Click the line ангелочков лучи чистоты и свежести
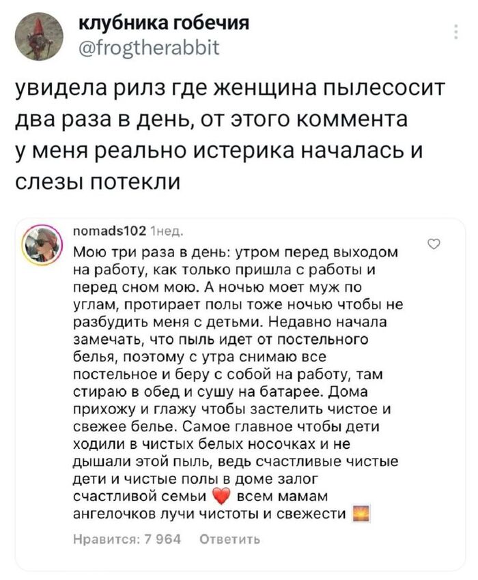 (x=221, y=514)
